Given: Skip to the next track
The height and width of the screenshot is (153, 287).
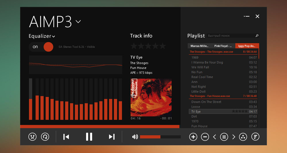Looking at the screenshot, I should pyautogui.click(x=112, y=137).
